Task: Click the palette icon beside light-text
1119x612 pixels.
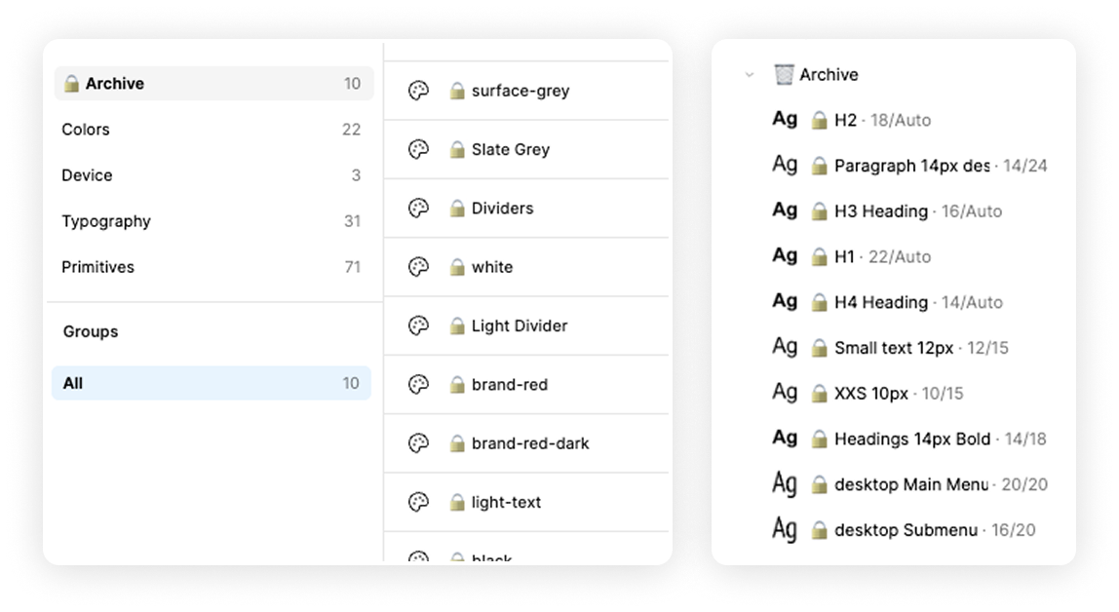Action: 418,502
